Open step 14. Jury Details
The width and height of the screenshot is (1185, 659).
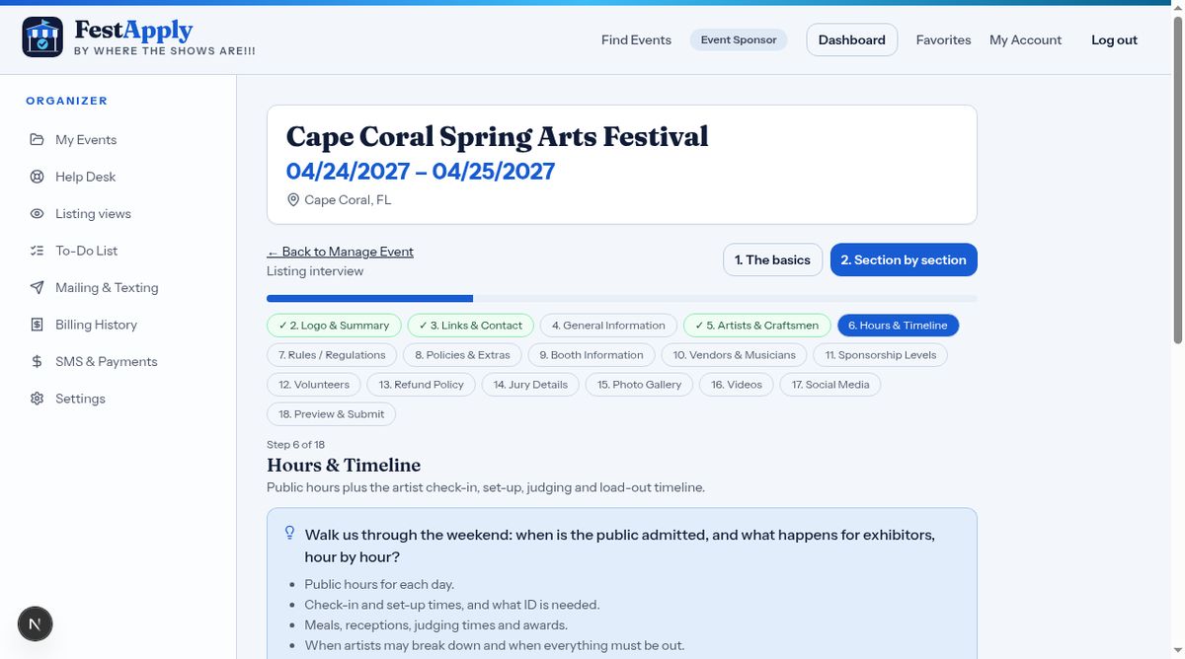(530, 385)
